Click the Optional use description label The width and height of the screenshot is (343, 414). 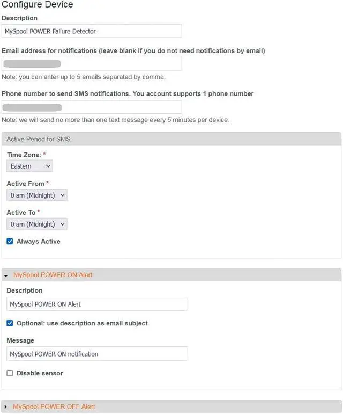pos(82,323)
